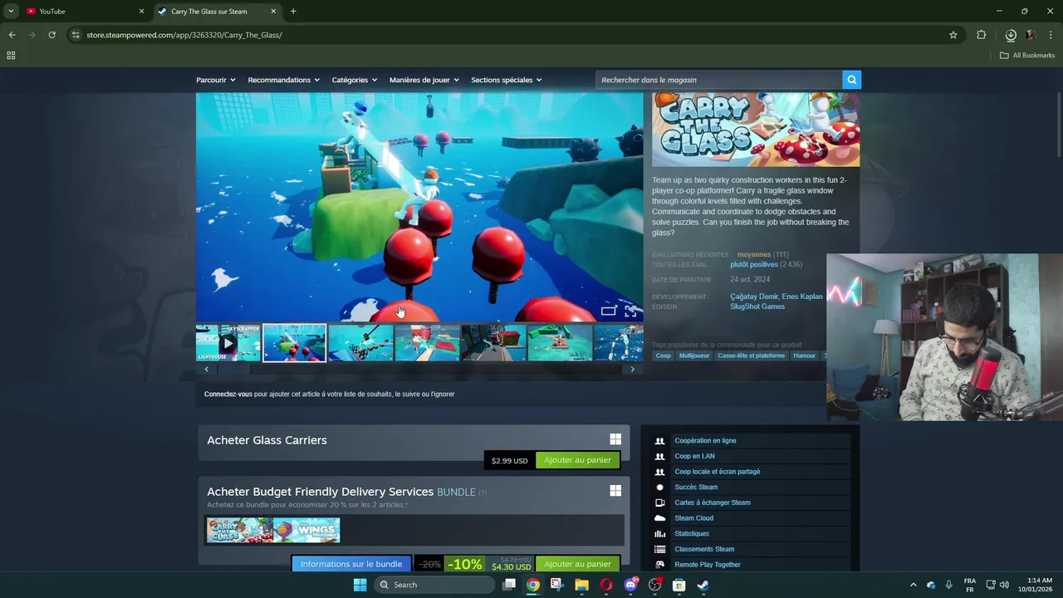Screen dimensions: 1063x598
Task: Select the Multijoueur tag
Action: click(x=694, y=355)
